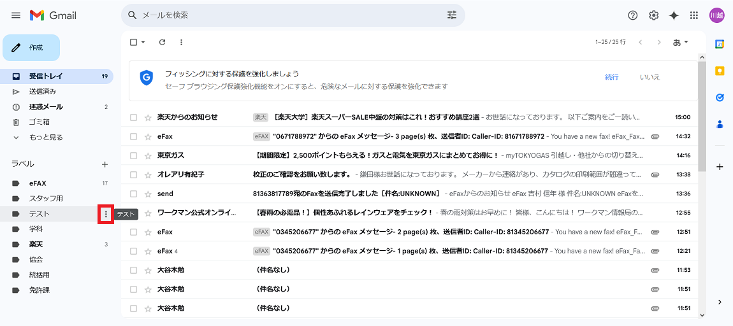Star the 楽天からのお知らせ email

coord(148,117)
